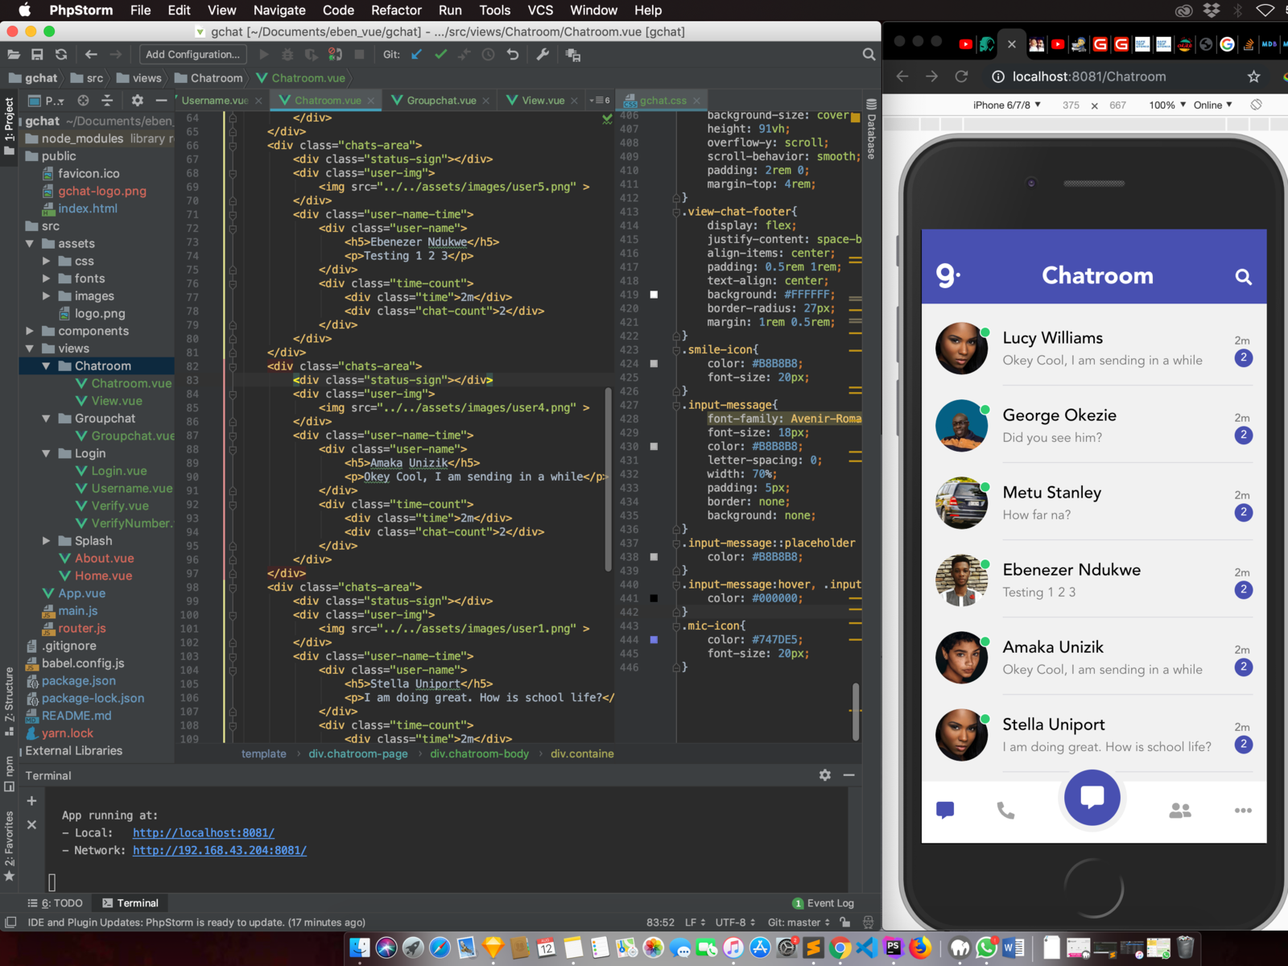The height and width of the screenshot is (966, 1288).
Task: Toggle the read-only lock icon in status bar
Action: point(844,923)
